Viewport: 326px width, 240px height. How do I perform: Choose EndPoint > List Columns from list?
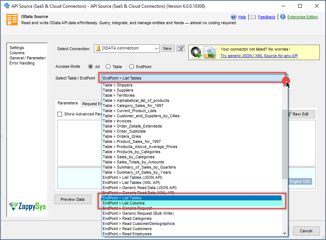click(x=124, y=203)
